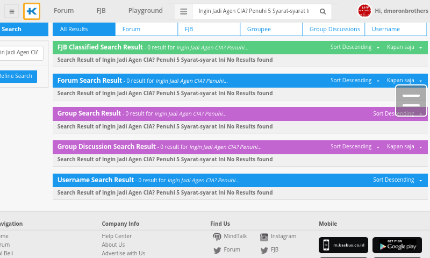This screenshot has height=258, width=430.
Task: Open the search category list icon
Action: (x=184, y=11)
